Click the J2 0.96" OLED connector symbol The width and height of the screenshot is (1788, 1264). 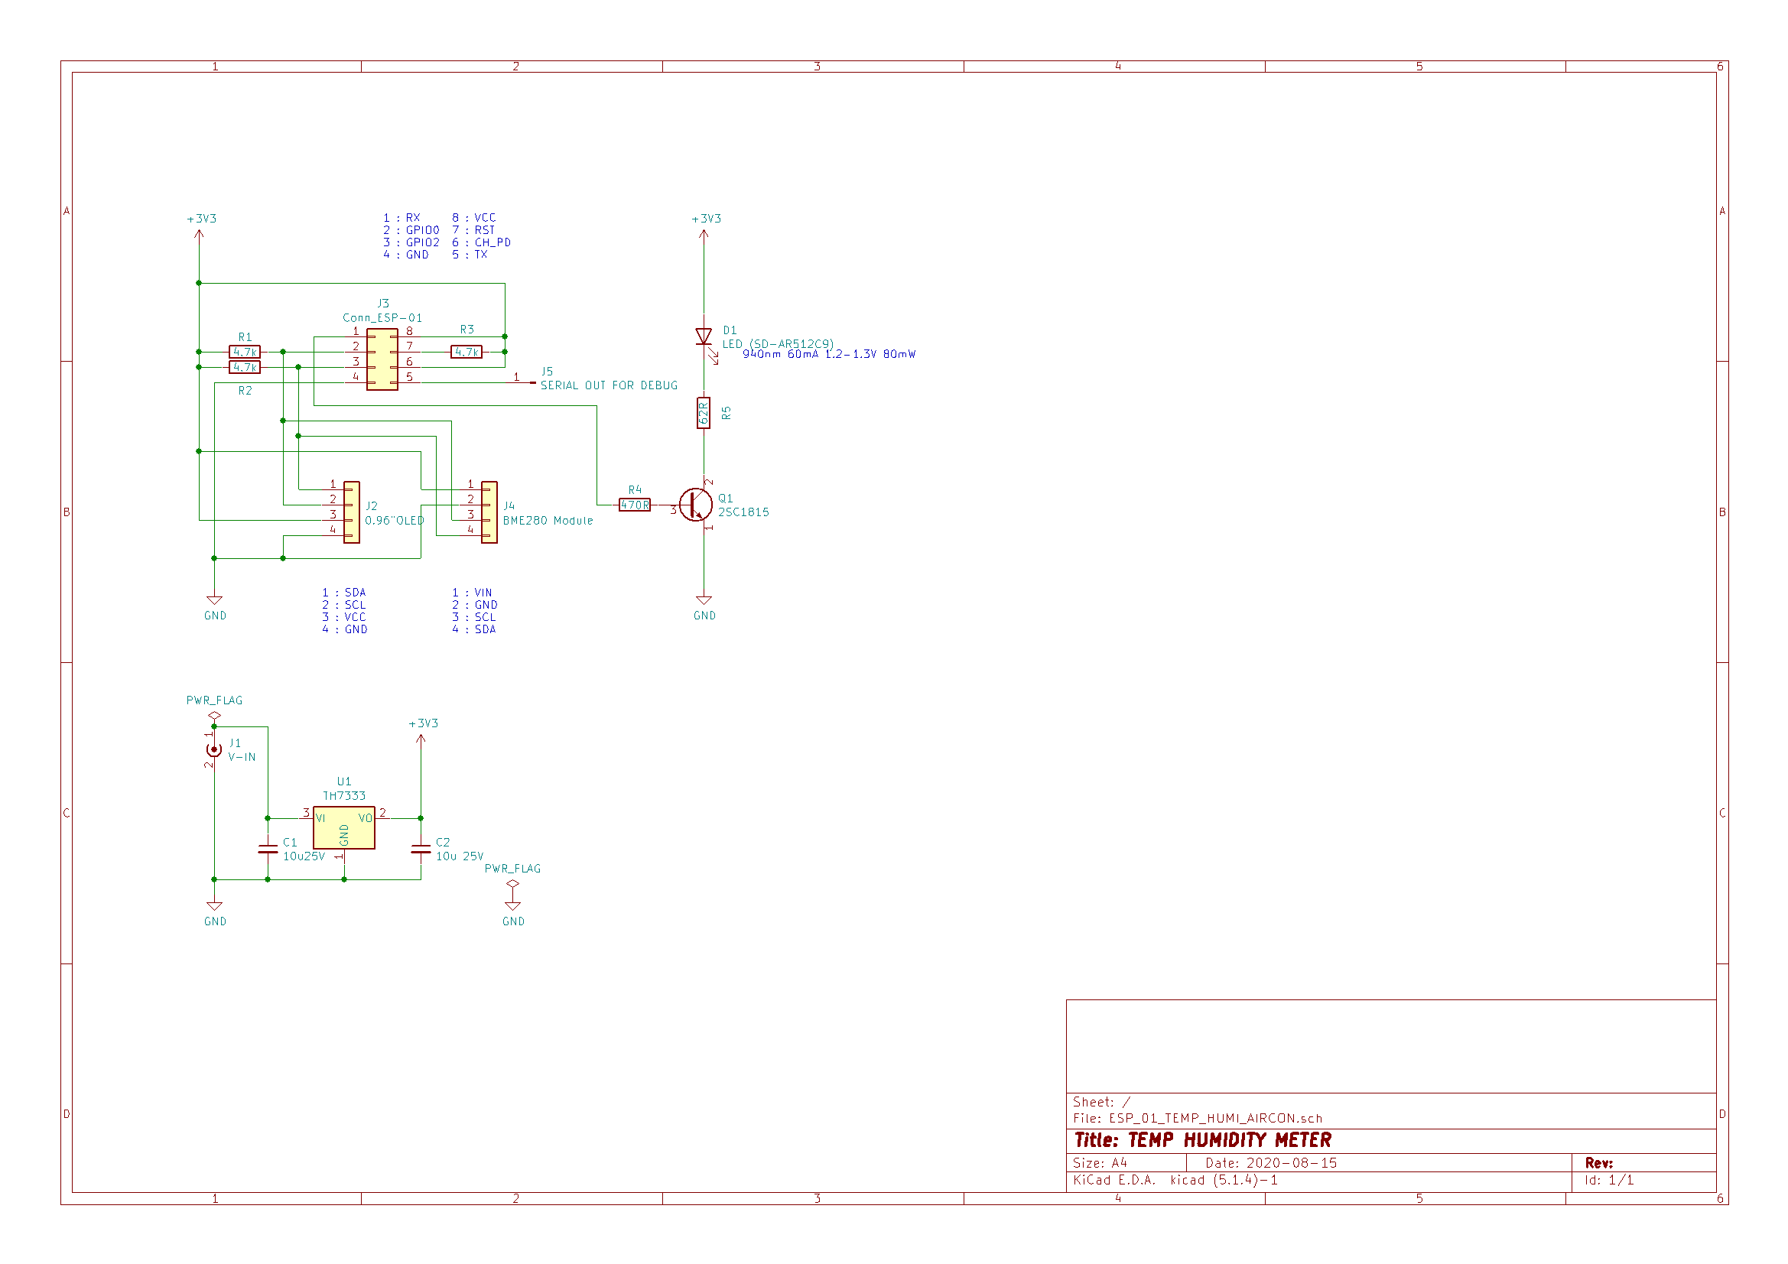coord(352,512)
